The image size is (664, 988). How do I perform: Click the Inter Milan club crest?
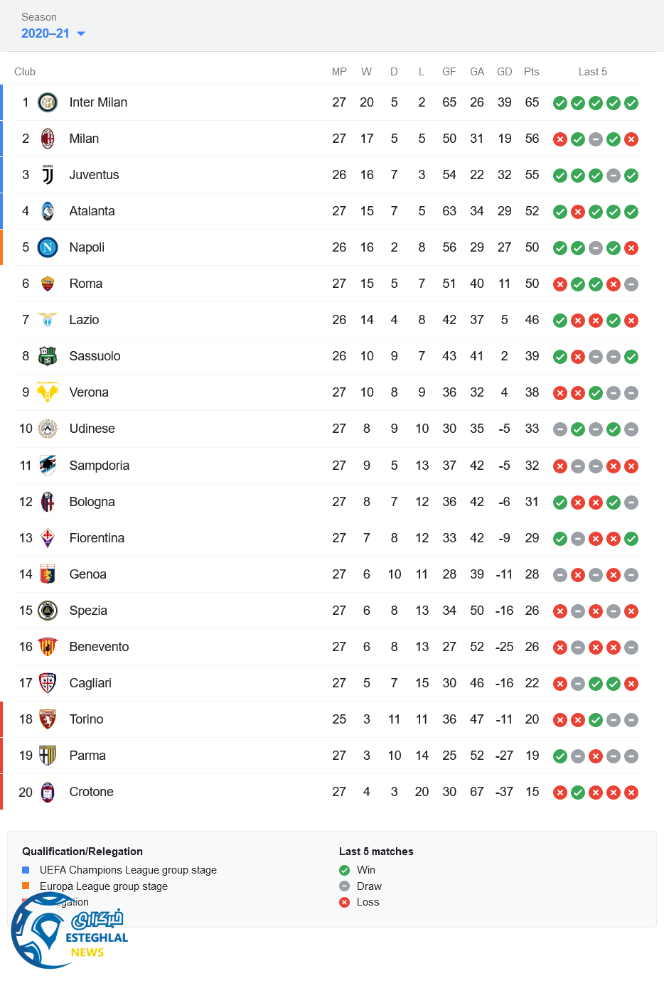click(48, 102)
